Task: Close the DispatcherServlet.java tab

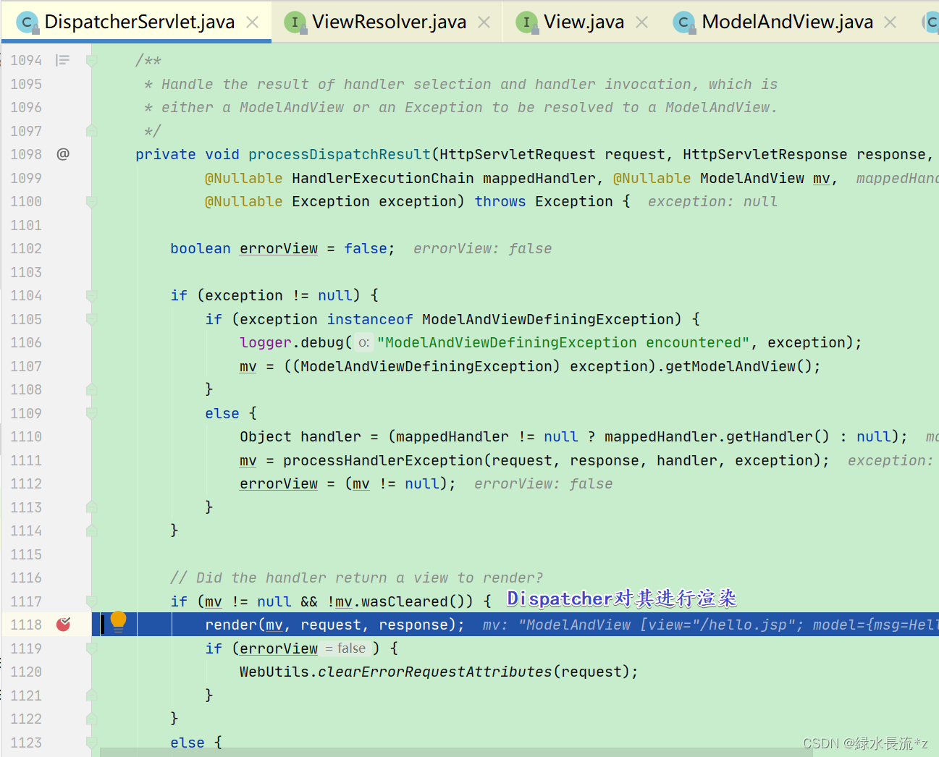Action: coord(253,22)
